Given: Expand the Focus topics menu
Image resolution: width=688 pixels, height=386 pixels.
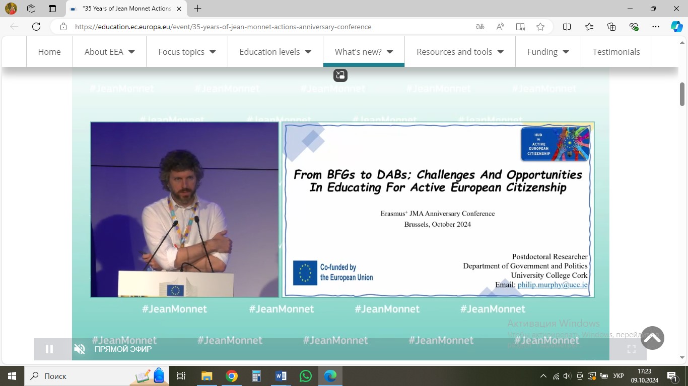Looking at the screenshot, I should [x=187, y=52].
